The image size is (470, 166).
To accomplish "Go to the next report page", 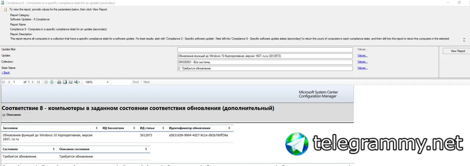I will click(x=33, y=82).
